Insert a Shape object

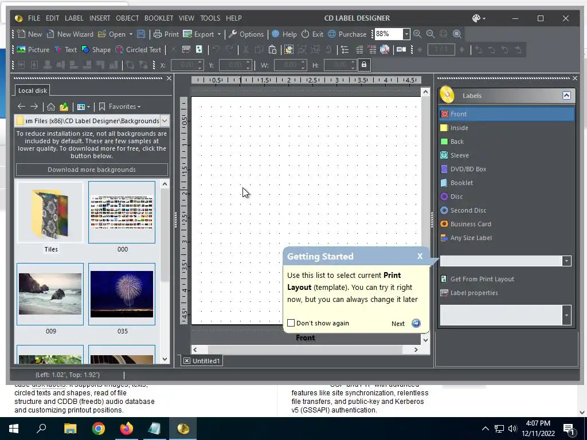96,49
